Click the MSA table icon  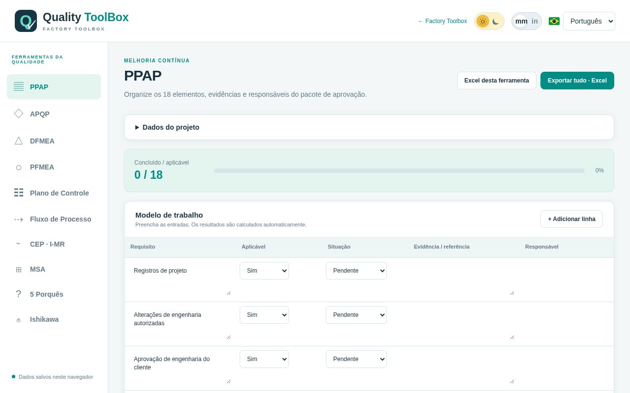click(x=19, y=269)
